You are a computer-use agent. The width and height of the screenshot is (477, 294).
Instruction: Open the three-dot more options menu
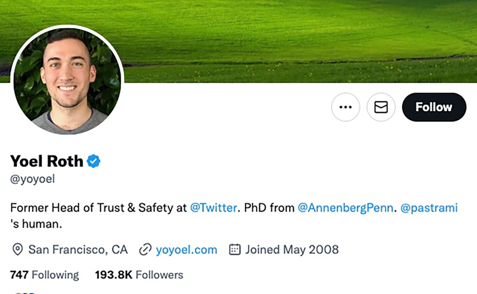pos(345,107)
